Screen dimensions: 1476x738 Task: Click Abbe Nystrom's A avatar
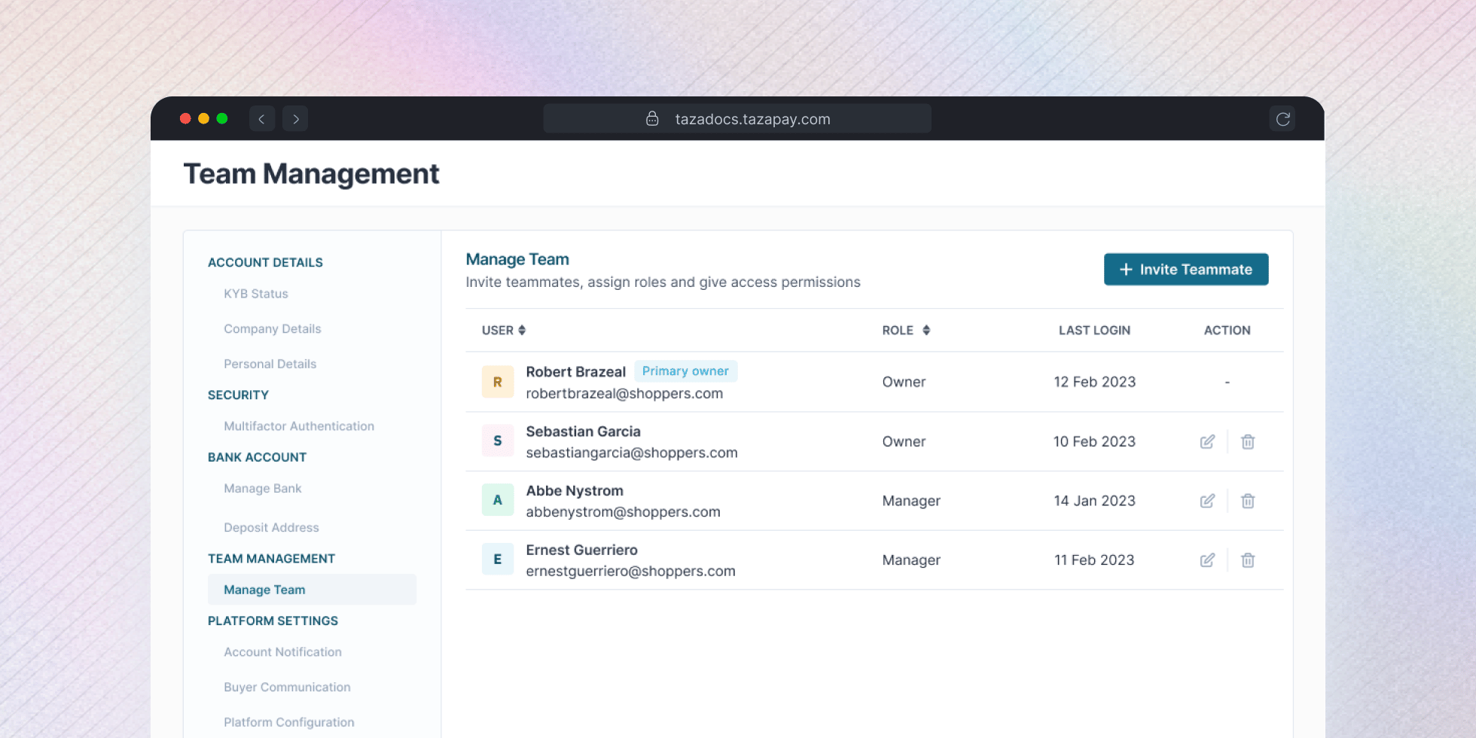(x=498, y=500)
